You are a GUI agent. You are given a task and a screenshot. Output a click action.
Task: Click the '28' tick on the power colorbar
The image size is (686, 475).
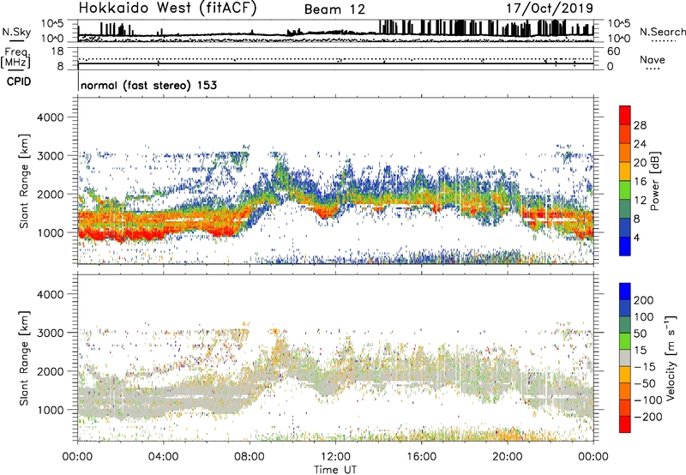click(640, 125)
